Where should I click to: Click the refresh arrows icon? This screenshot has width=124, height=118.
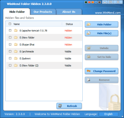[x=60, y=106]
